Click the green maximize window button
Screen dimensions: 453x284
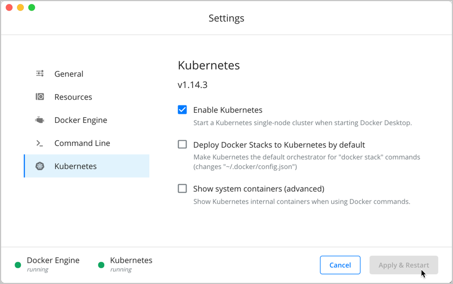coord(32,8)
